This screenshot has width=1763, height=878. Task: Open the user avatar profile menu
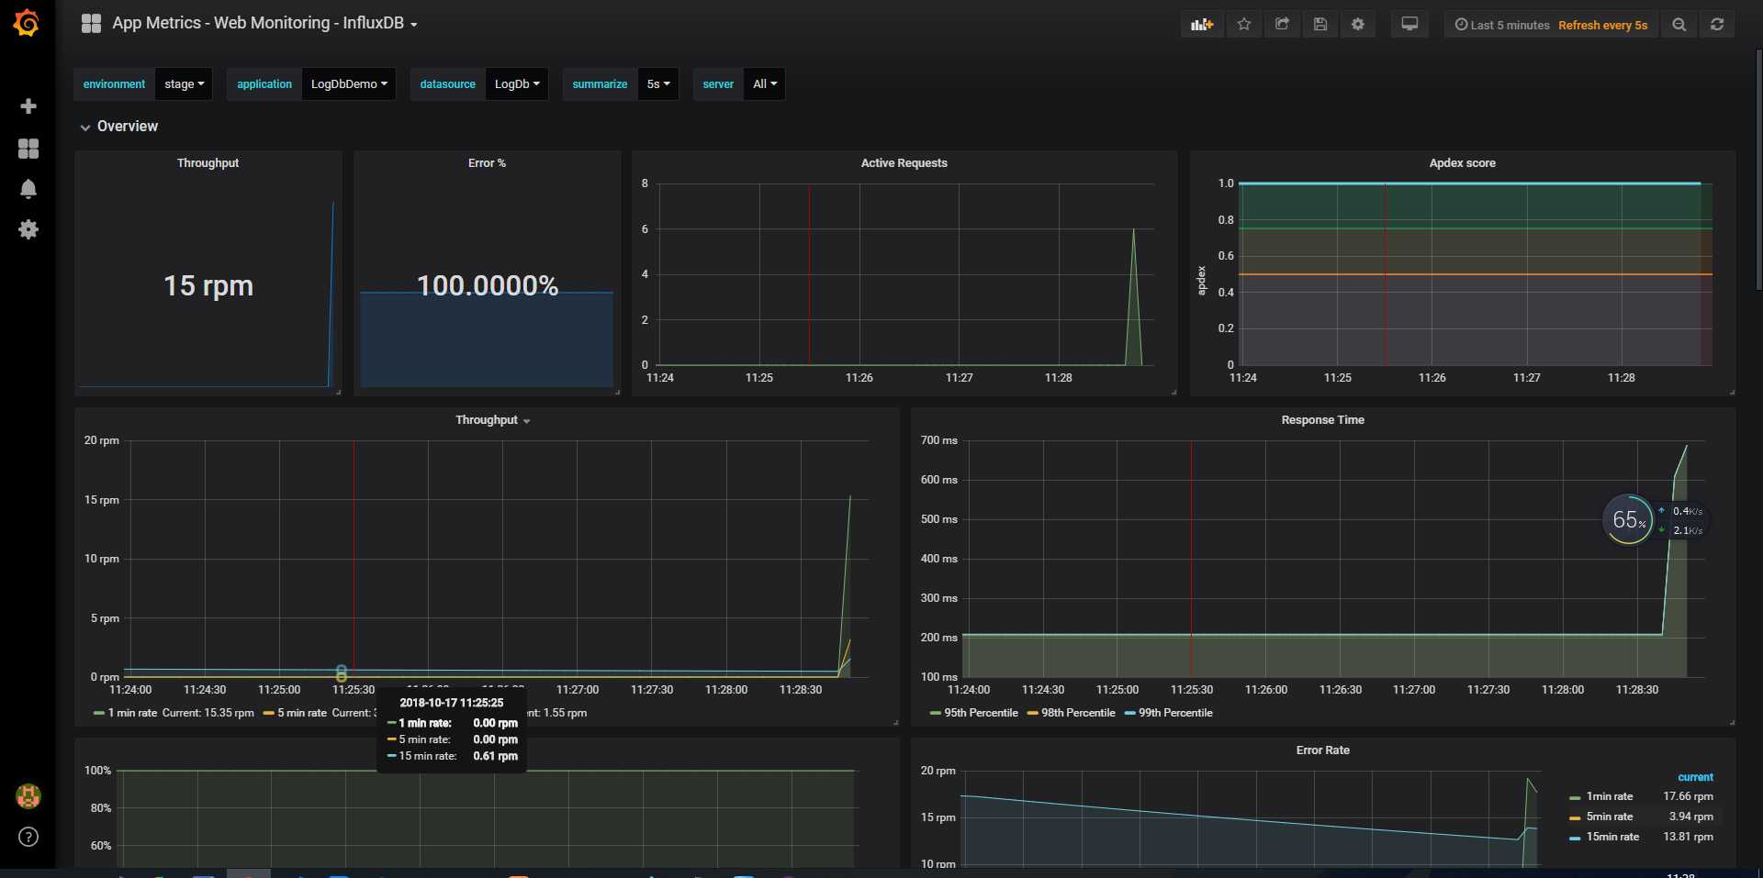pos(28,795)
